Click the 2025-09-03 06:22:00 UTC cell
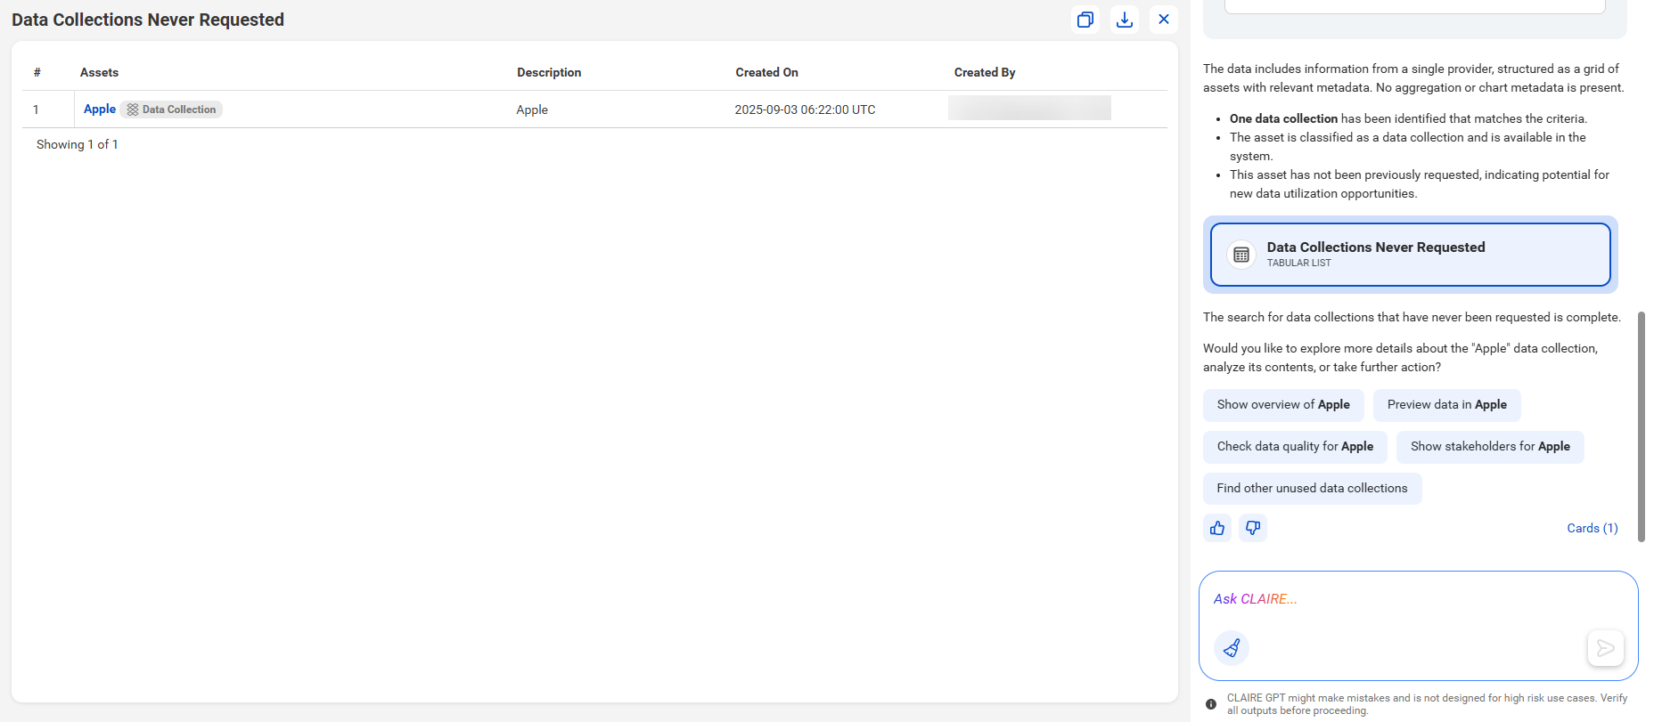The height and width of the screenshot is (722, 1654). pyautogui.click(x=805, y=110)
